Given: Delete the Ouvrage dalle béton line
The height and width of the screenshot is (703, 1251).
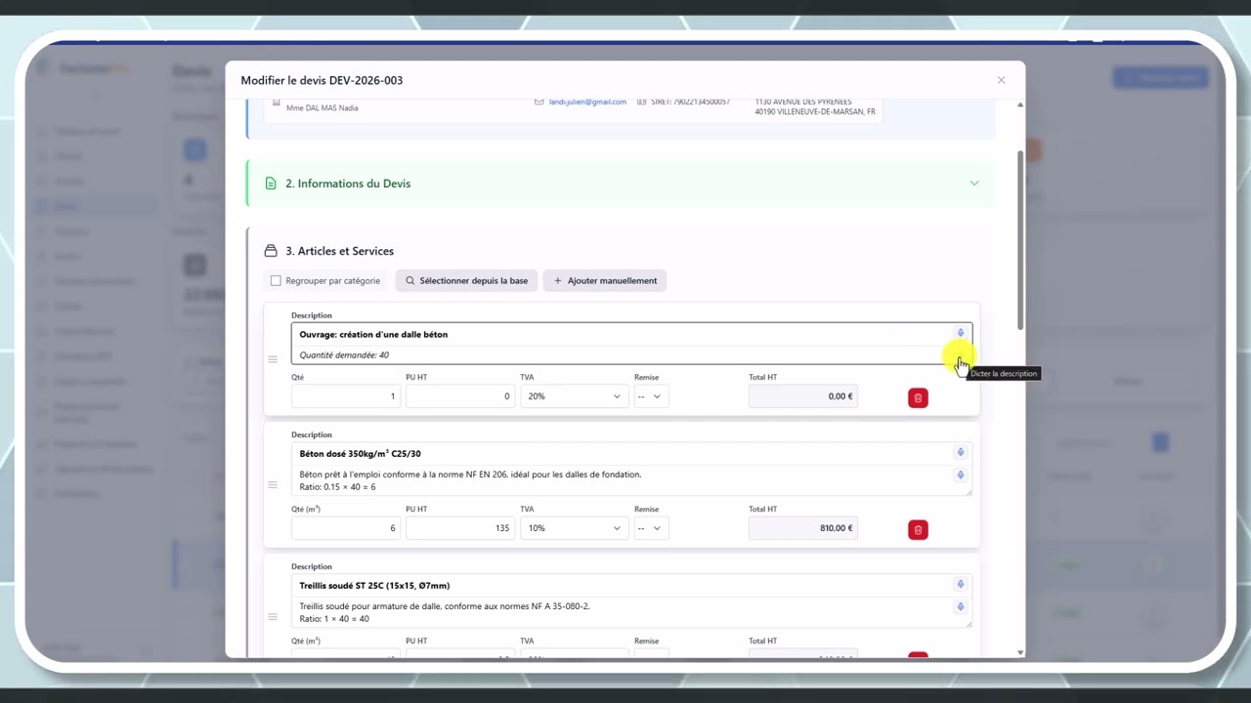Looking at the screenshot, I should click(918, 397).
